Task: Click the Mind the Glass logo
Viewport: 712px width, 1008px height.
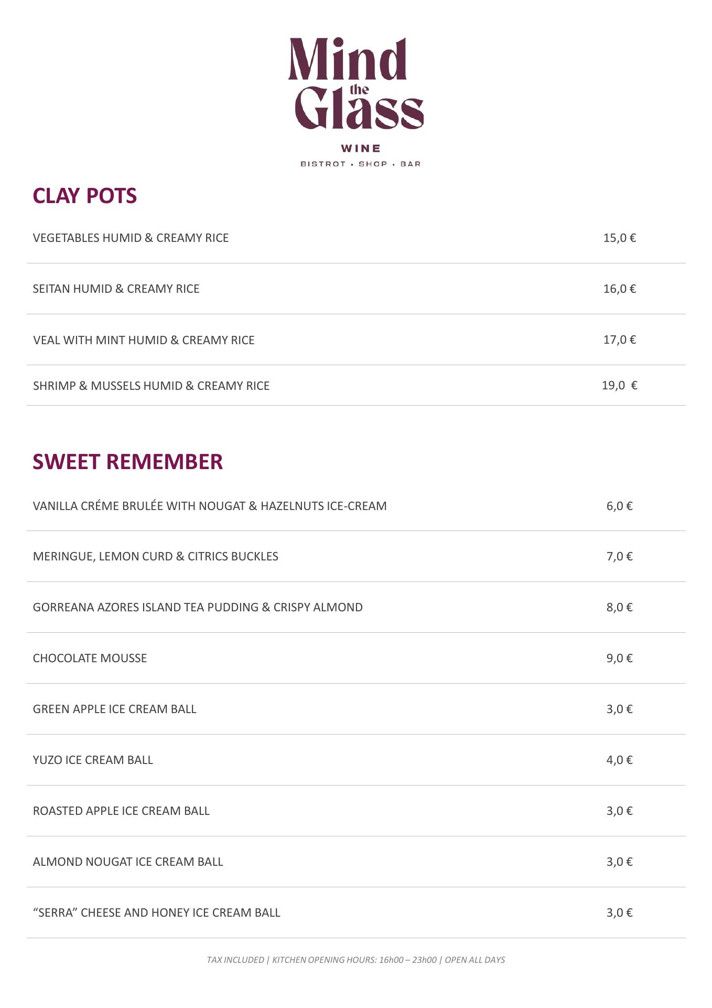Action: coord(356,84)
